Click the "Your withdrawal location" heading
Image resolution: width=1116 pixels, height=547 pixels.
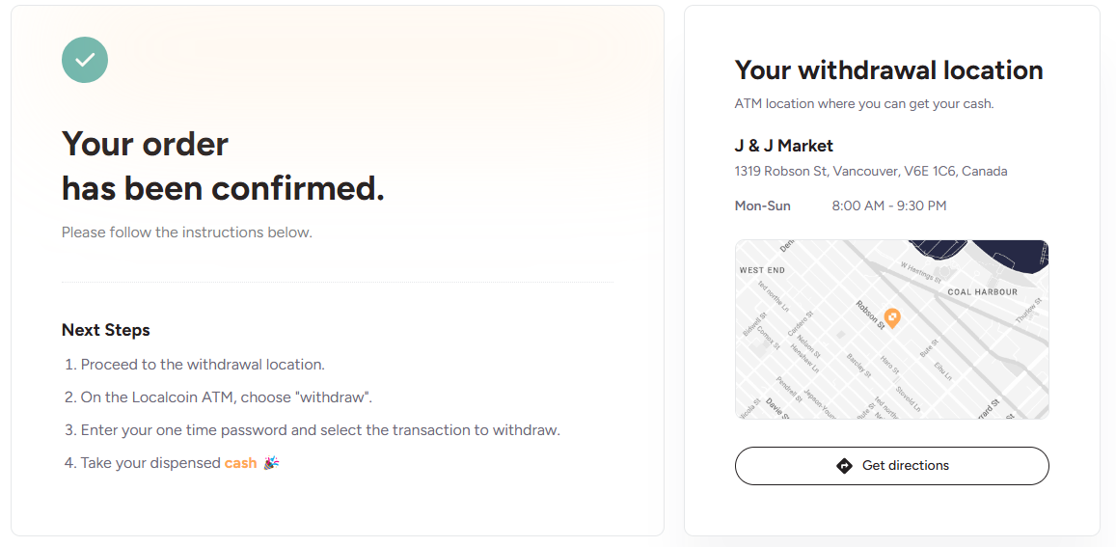[x=889, y=70]
